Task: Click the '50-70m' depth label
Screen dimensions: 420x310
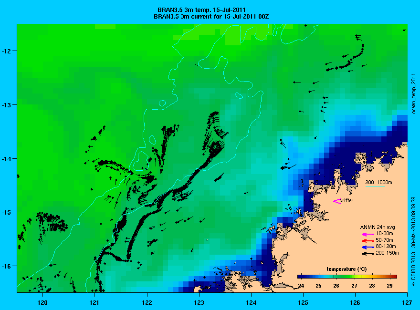Action: [384, 240]
